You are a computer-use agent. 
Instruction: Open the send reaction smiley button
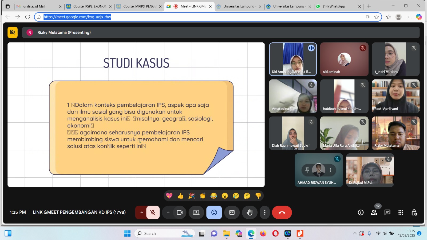coord(214,213)
